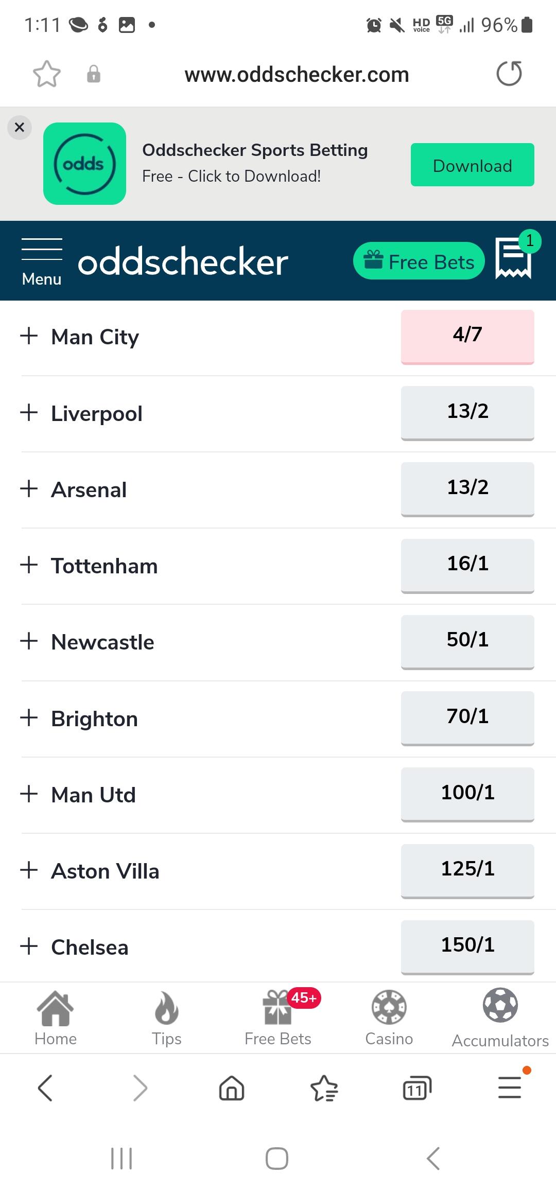Tap the www.oddschecker.com address field

297,75
